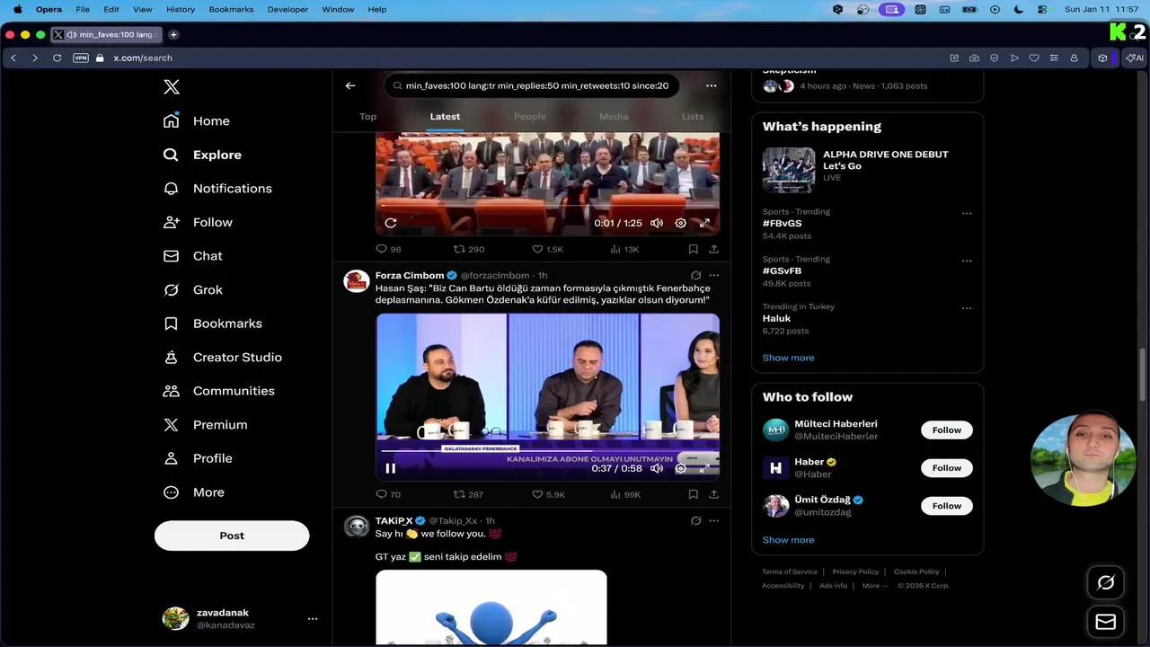Open ALPHA DRIVE ONE DEBUT live event
Screen dimensions: 1150x647
(x=867, y=168)
